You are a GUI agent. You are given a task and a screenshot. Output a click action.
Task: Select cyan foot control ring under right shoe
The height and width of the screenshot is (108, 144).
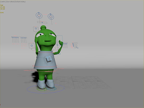[51, 89]
